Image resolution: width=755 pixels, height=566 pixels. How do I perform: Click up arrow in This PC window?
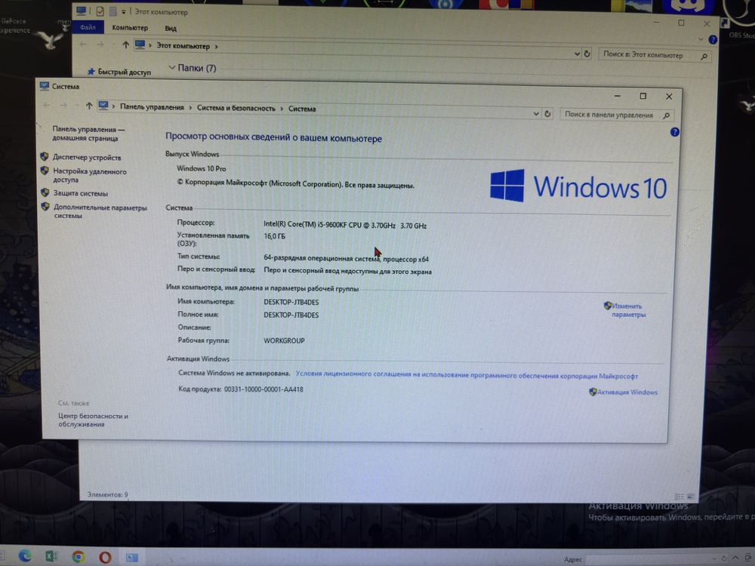click(125, 45)
